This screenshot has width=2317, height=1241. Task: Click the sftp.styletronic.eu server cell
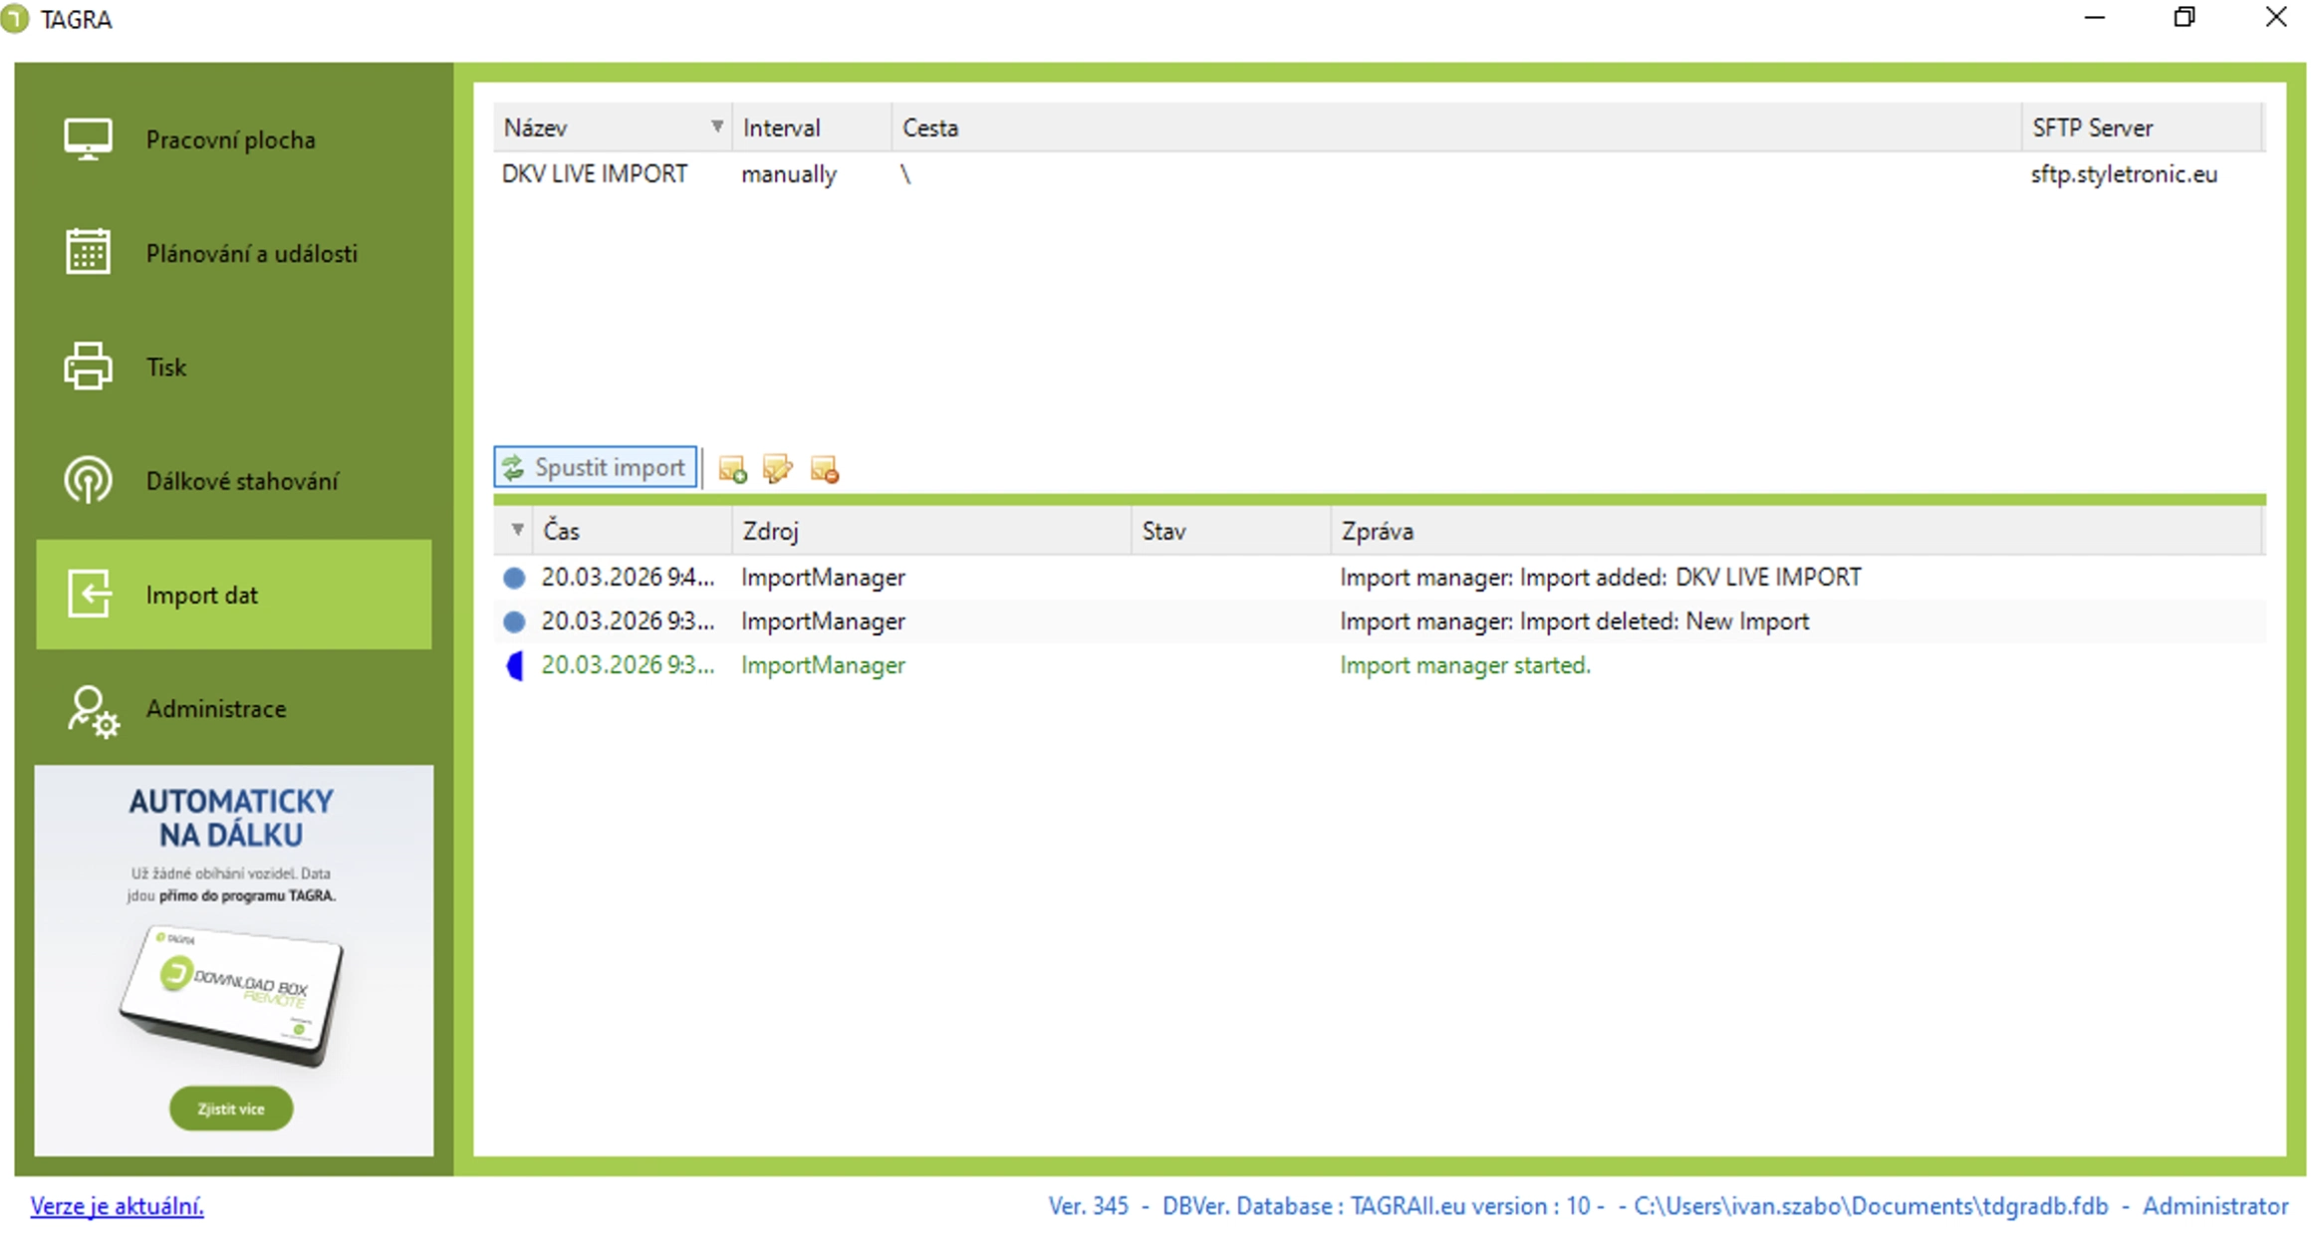(x=2124, y=174)
